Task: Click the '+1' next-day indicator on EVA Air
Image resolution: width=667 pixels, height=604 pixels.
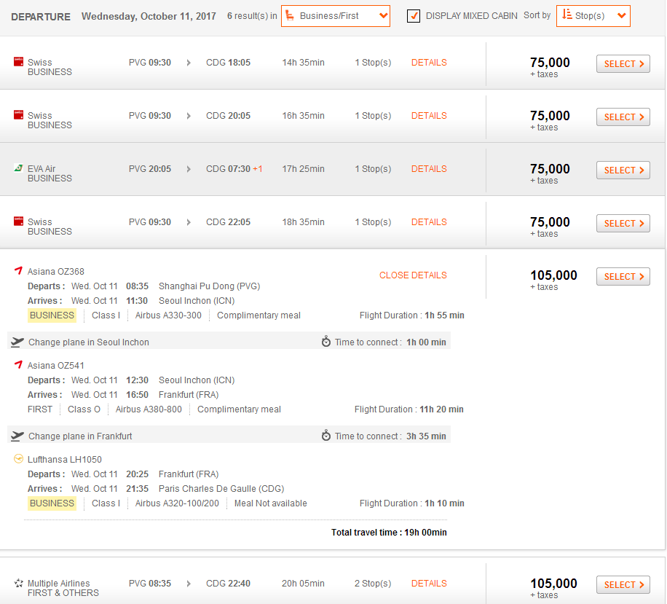Action: click(258, 169)
